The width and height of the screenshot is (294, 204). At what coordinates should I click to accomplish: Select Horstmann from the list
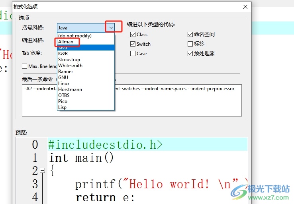coord(70,89)
